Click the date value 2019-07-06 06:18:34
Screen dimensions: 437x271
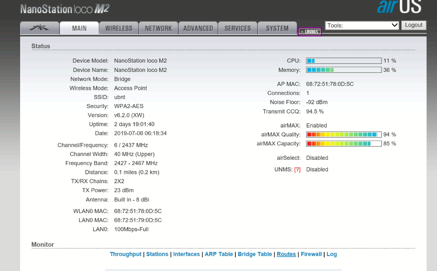click(x=140, y=133)
